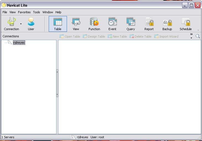Select the rjdreyes connection in tree
Image resolution: width=202 pixels, height=141 pixels.
click(x=19, y=43)
